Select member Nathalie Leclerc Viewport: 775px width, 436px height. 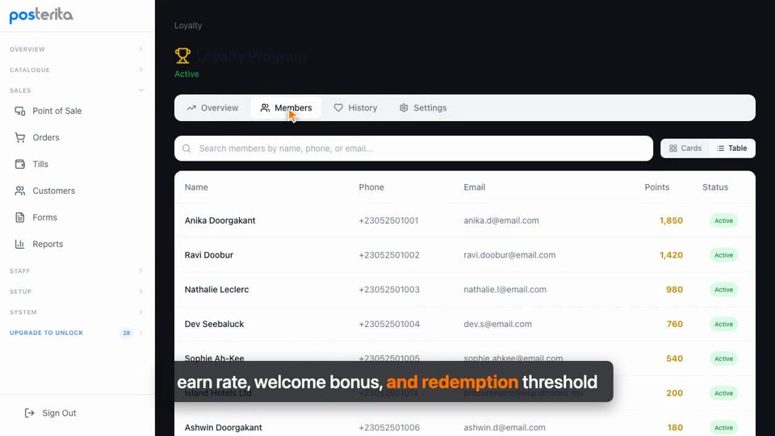point(217,290)
